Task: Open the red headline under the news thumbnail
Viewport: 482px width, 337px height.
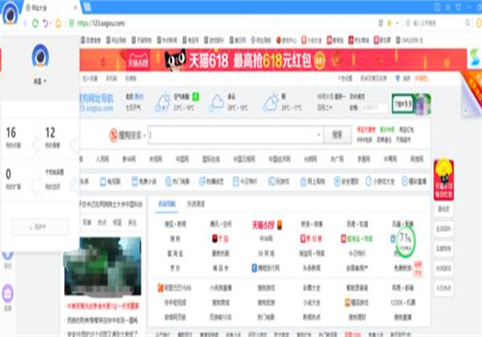Action: point(103,306)
